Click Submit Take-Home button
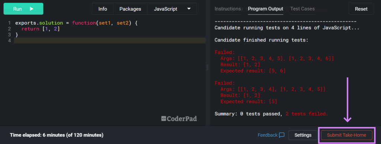Screen dimensions: 381x144 click(x=346, y=135)
